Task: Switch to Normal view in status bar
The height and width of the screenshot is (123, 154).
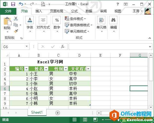Action: [x=74, y=119]
